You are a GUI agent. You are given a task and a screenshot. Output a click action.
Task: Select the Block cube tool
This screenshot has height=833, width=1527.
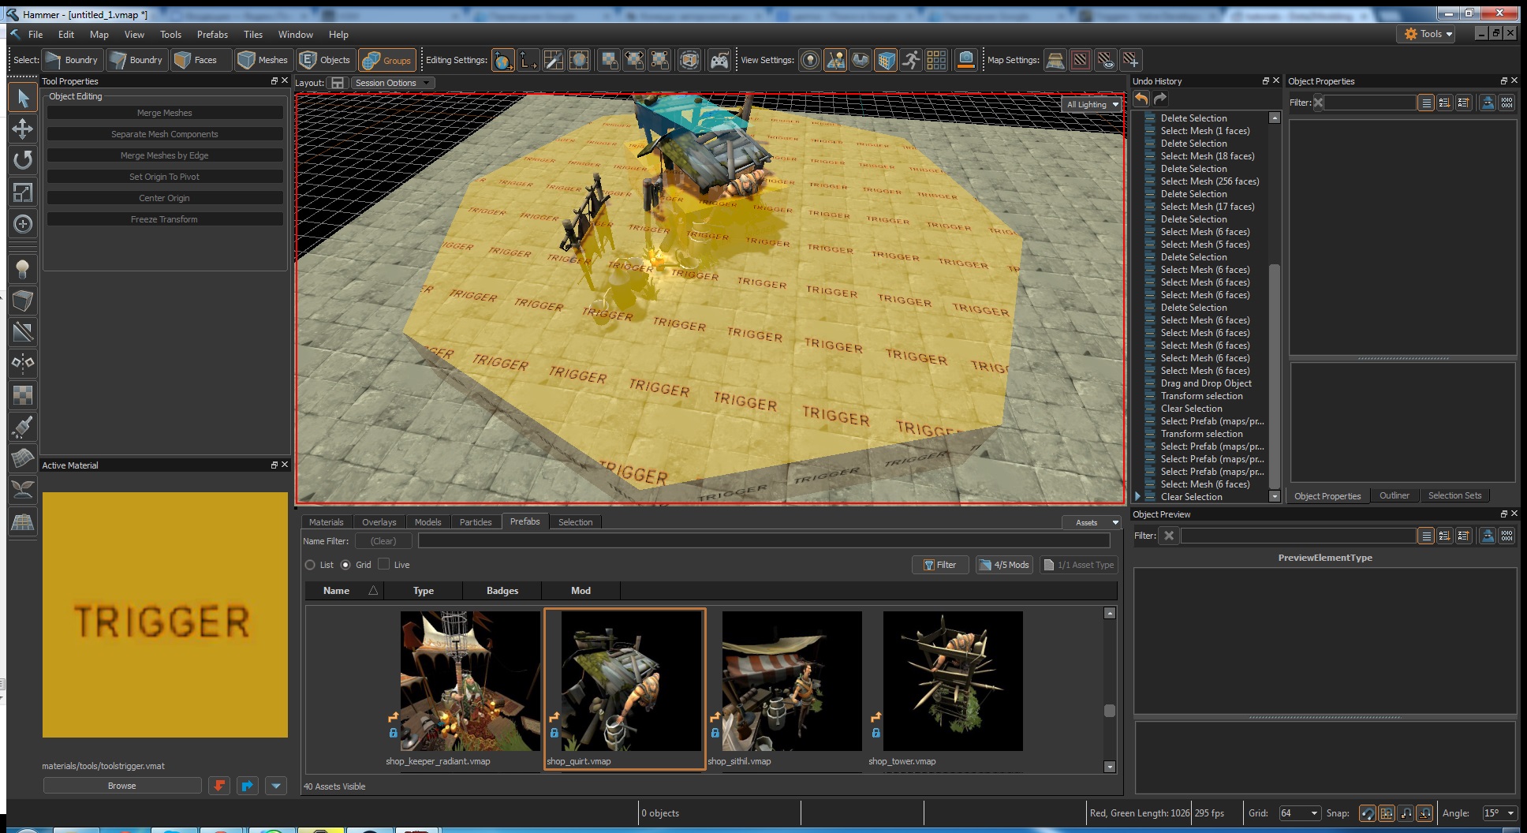[x=23, y=301]
